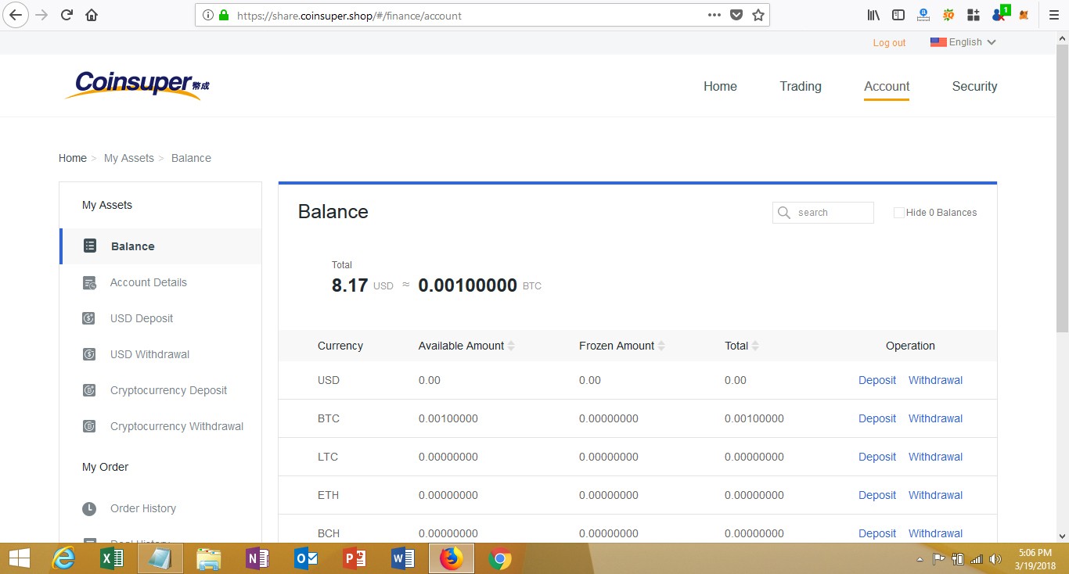Open Chrome from the taskbar

[500, 558]
